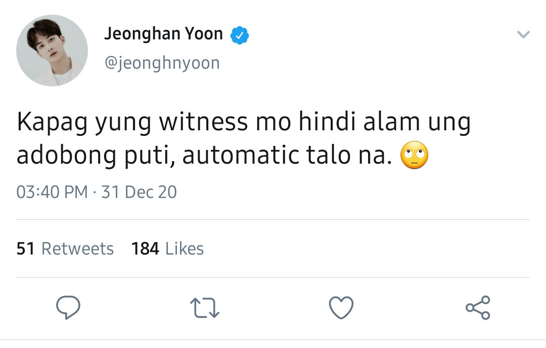
Task: Open the 03:40 PM timestamp
Action: 52,192
